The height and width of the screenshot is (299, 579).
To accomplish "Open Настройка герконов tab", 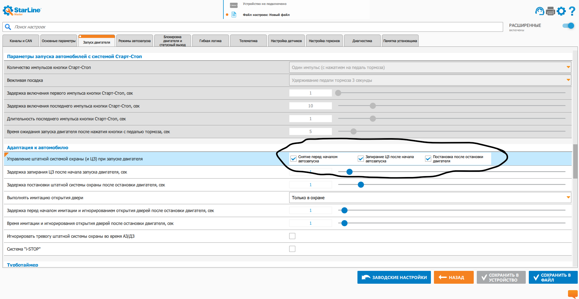I will pyautogui.click(x=324, y=41).
